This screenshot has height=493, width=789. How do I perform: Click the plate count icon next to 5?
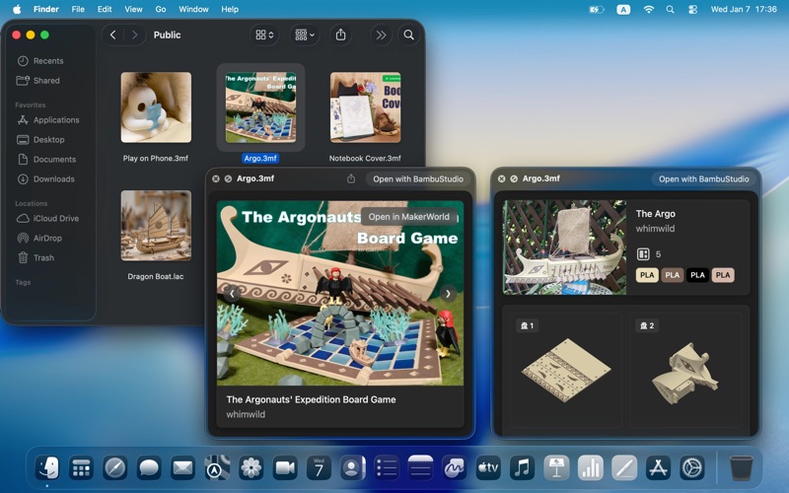(643, 254)
